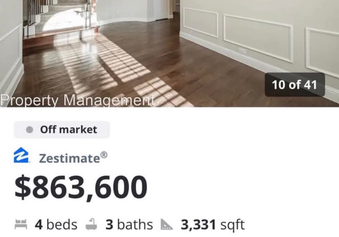Screen dimensions: 339x237
Task: Click the 4 beds text
Action: pyautogui.click(x=56, y=224)
